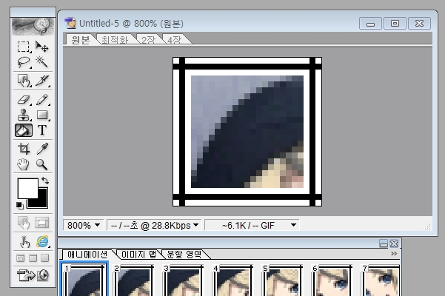The height and width of the screenshot is (296, 445).
Task: Jump to Photoshop for editing
Action: [43, 275]
